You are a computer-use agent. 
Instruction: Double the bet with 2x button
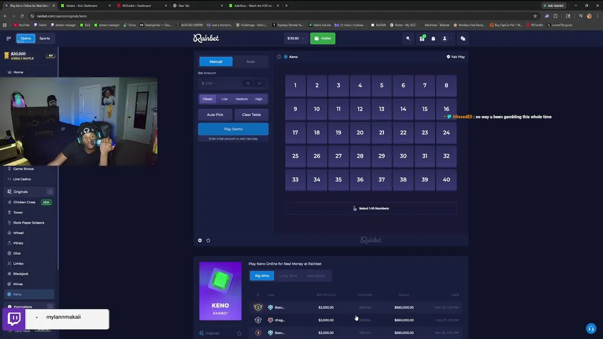click(x=259, y=83)
